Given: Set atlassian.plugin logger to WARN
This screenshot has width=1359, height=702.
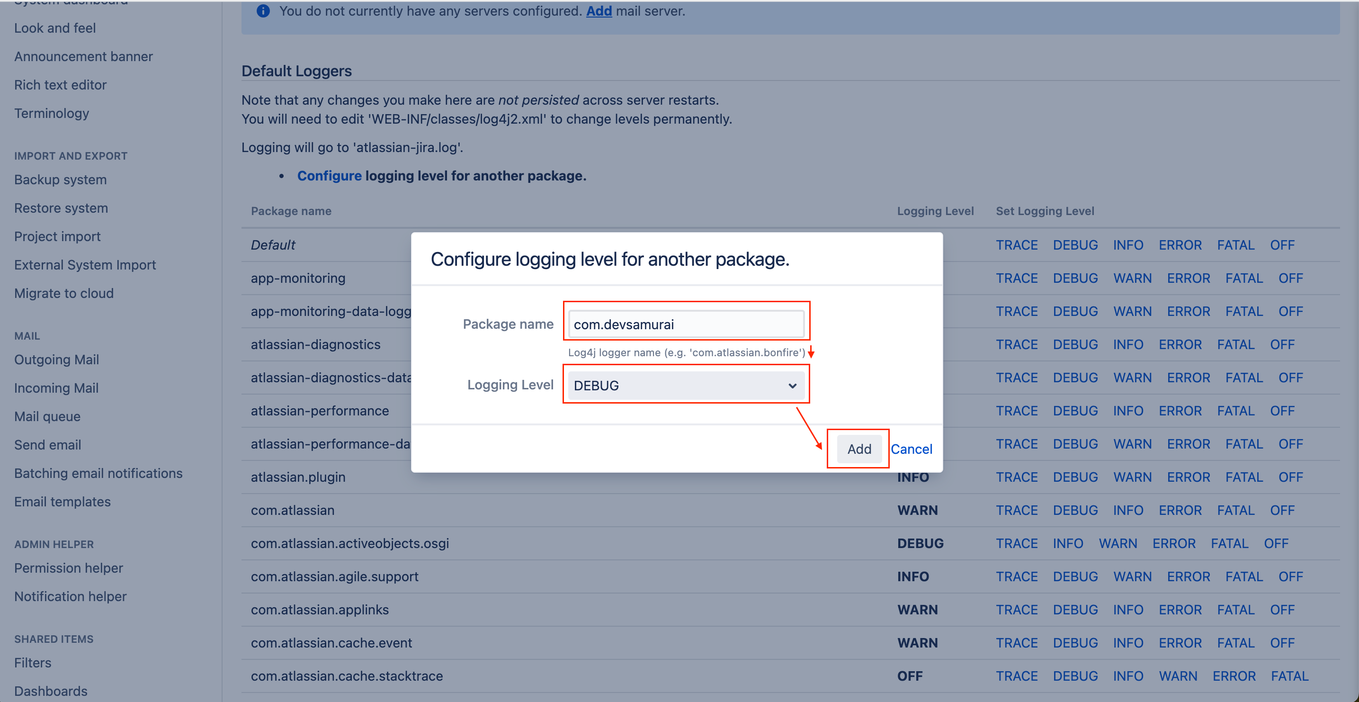Looking at the screenshot, I should (1132, 477).
